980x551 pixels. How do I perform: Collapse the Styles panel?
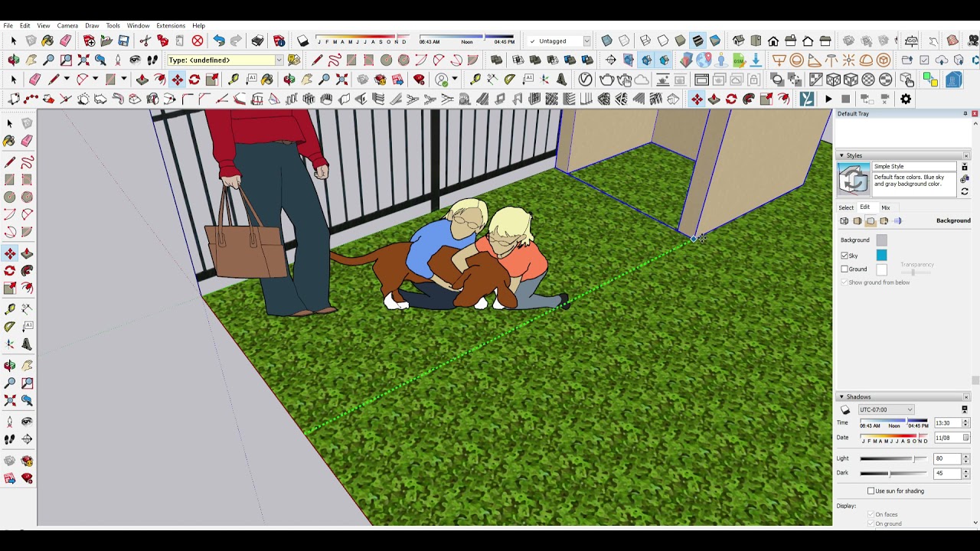(x=841, y=155)
